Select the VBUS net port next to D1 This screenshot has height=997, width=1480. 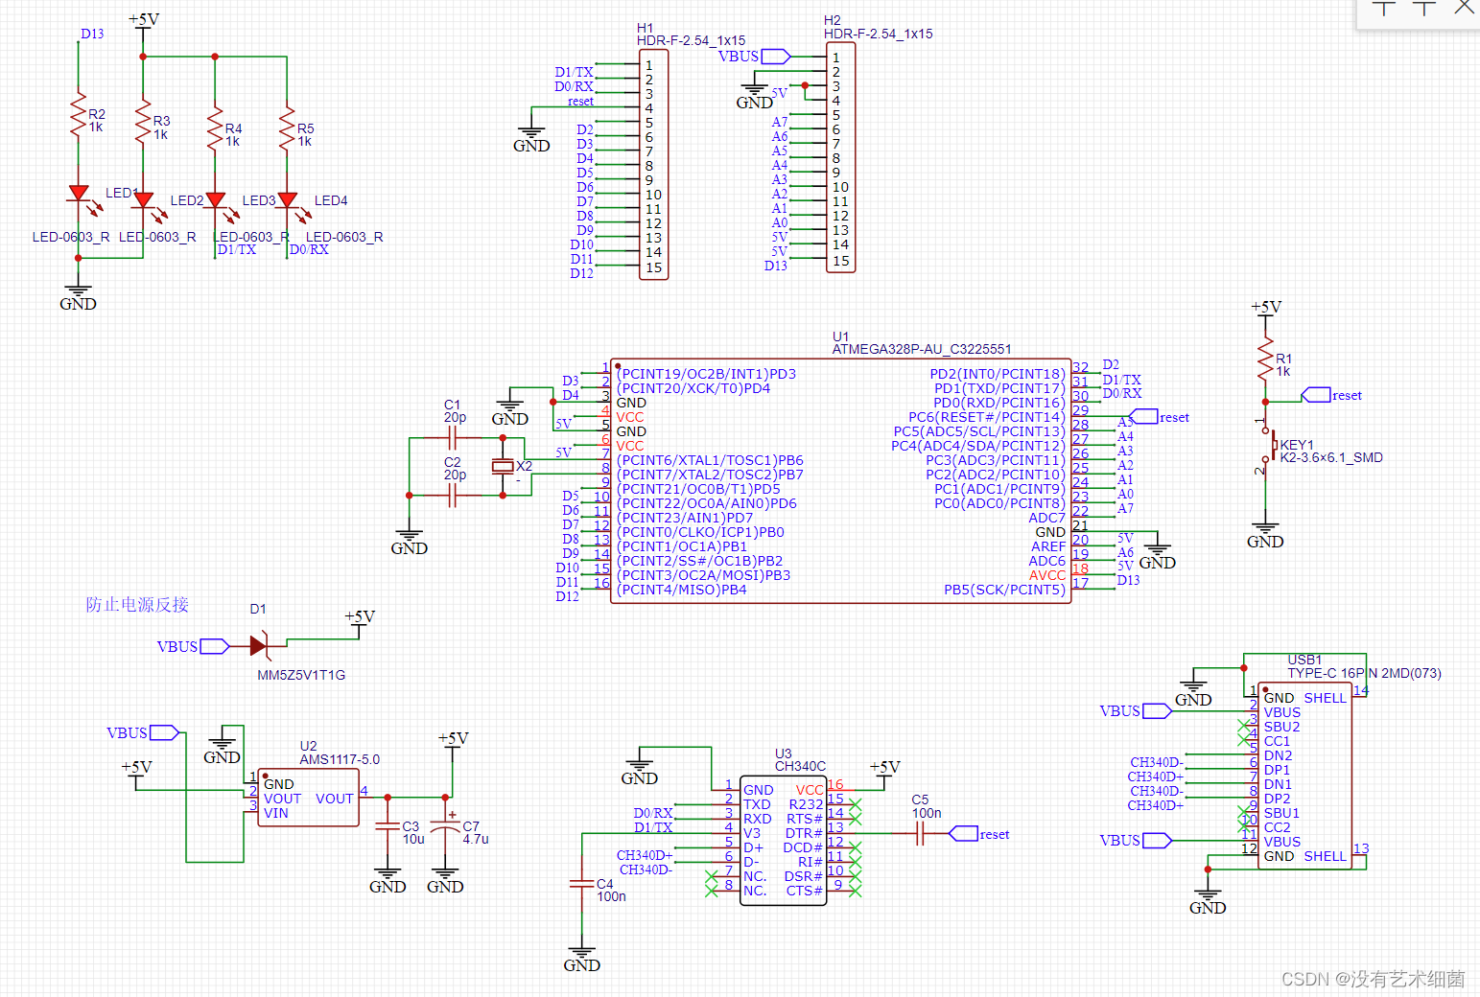[x=193, y=647]
